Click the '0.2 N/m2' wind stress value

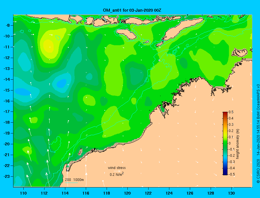117,174
